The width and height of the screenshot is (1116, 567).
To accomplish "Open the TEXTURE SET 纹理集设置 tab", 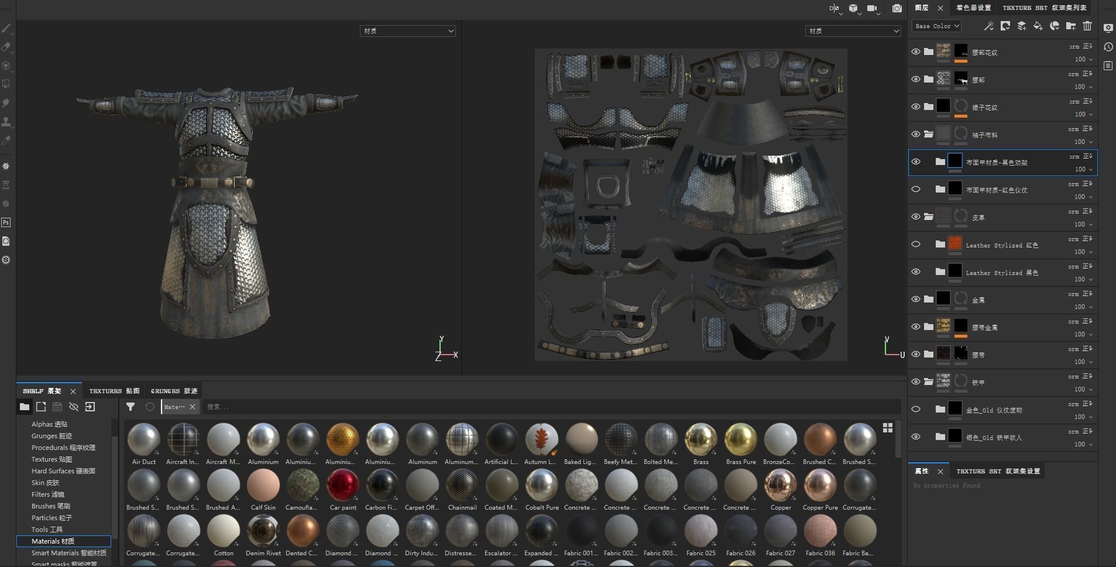I will click(x=998, y=471).
